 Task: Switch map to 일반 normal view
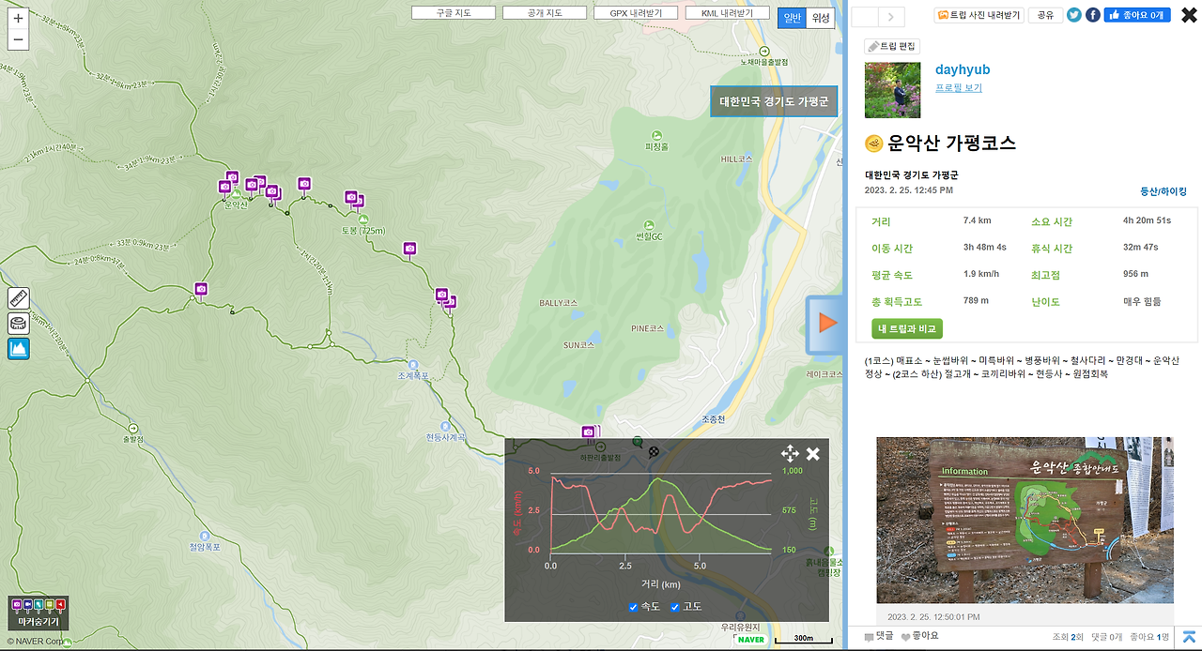pyautogui.click(x=792, y=18)
